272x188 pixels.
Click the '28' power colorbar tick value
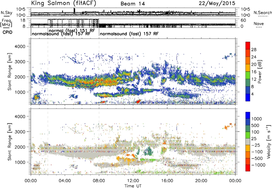[x=254, y=50]
